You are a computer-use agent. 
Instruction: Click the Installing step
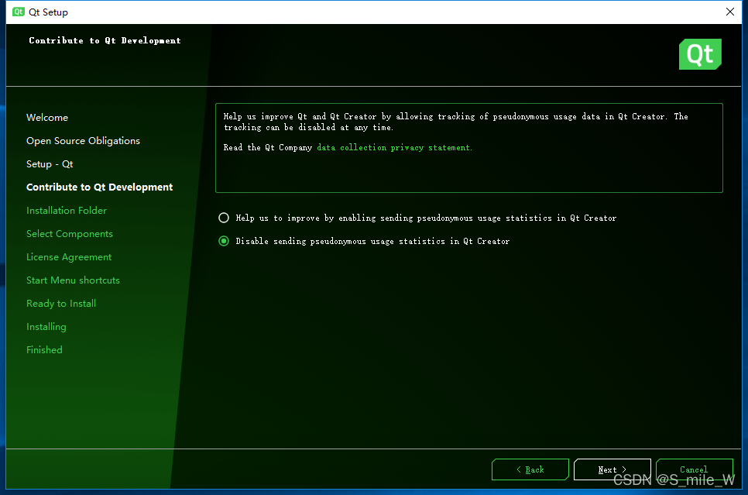[x=46, y=327]
